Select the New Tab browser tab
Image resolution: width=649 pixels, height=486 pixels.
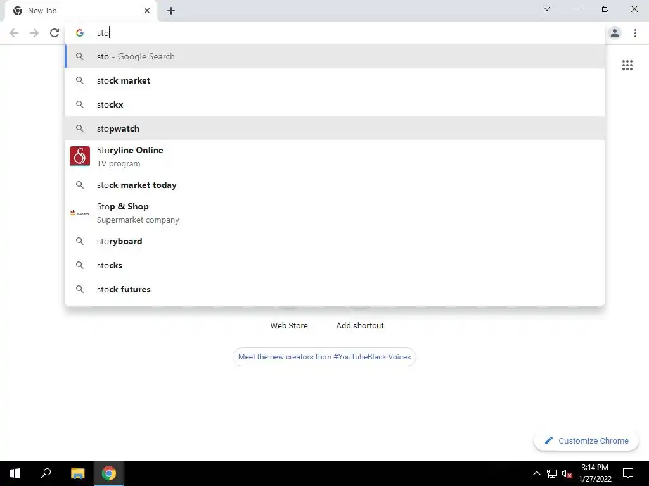[x=80, y=11]
